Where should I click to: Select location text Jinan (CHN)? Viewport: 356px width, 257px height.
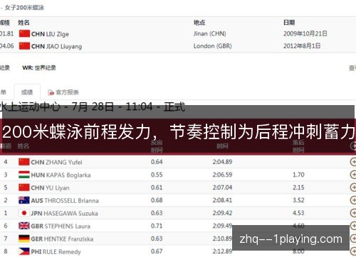(x=210, y=34)
